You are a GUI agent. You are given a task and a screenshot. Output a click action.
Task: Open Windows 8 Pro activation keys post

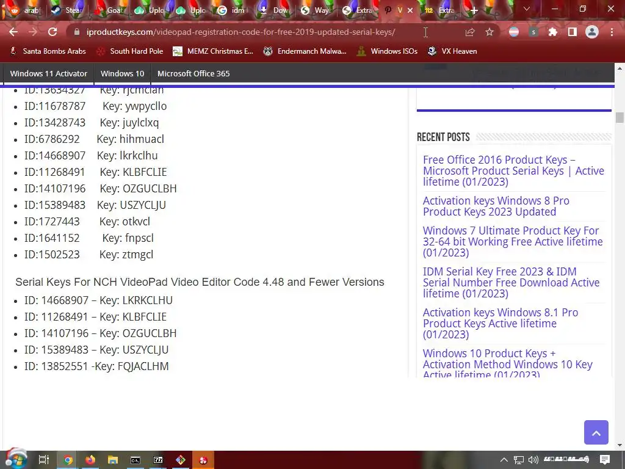tap(496, 206)
